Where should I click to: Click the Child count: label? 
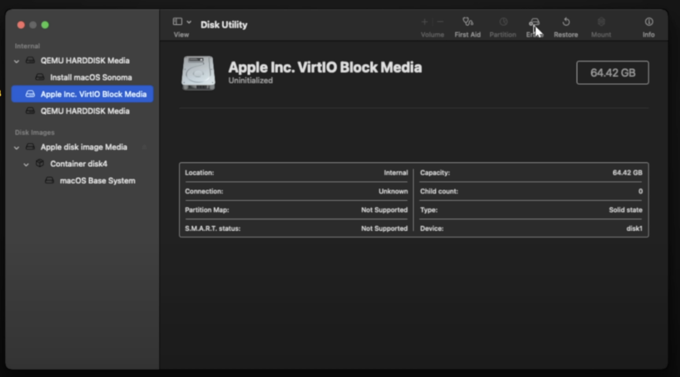click(439, 191)
